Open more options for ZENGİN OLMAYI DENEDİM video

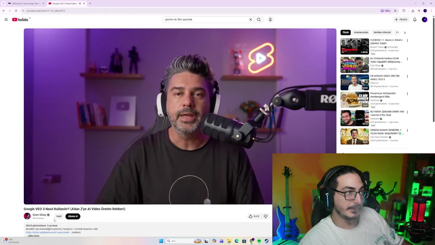pos(407,131)
